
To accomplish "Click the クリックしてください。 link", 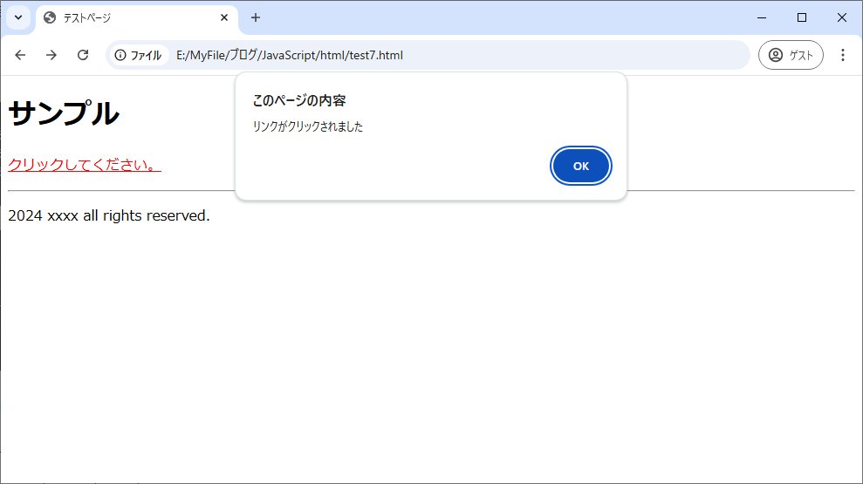I will tap(85, 165).
